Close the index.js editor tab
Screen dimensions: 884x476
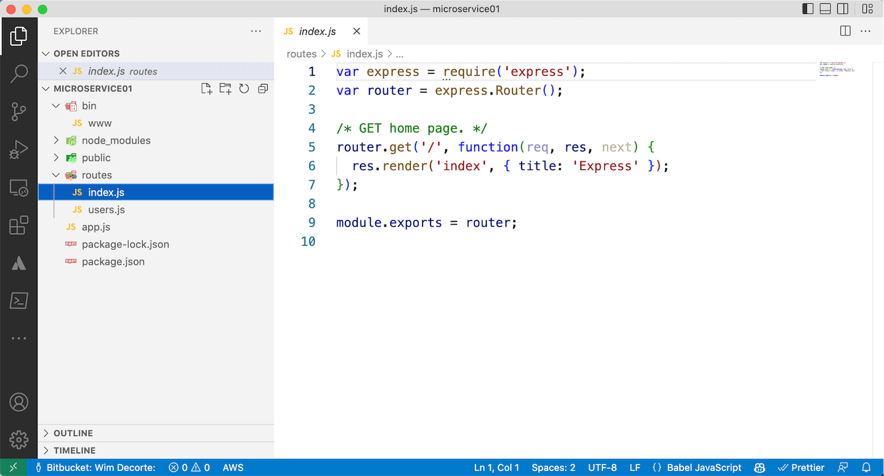357,32
